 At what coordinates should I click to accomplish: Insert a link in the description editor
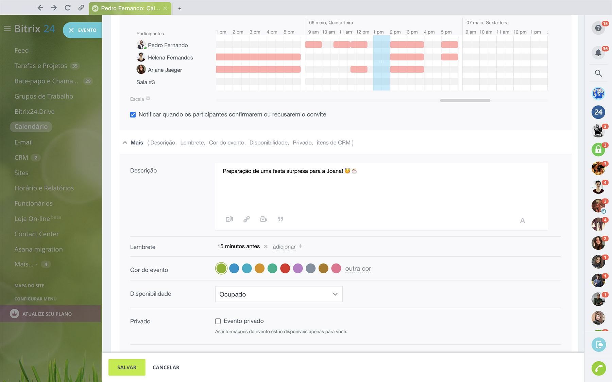coord(247,219)
